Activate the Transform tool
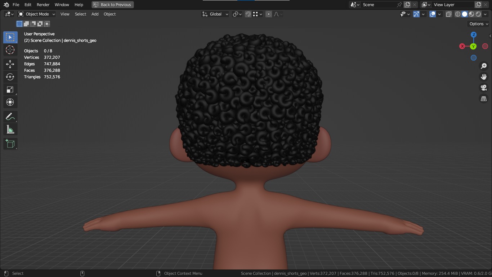The image size is (492, 277). coord(10,102)
